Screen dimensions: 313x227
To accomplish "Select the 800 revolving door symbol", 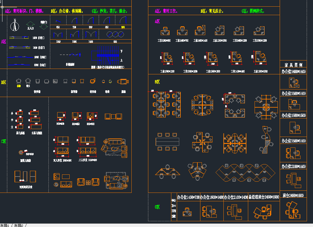I will pos(115,34).
